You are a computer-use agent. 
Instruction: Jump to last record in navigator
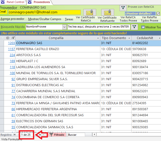40,135
